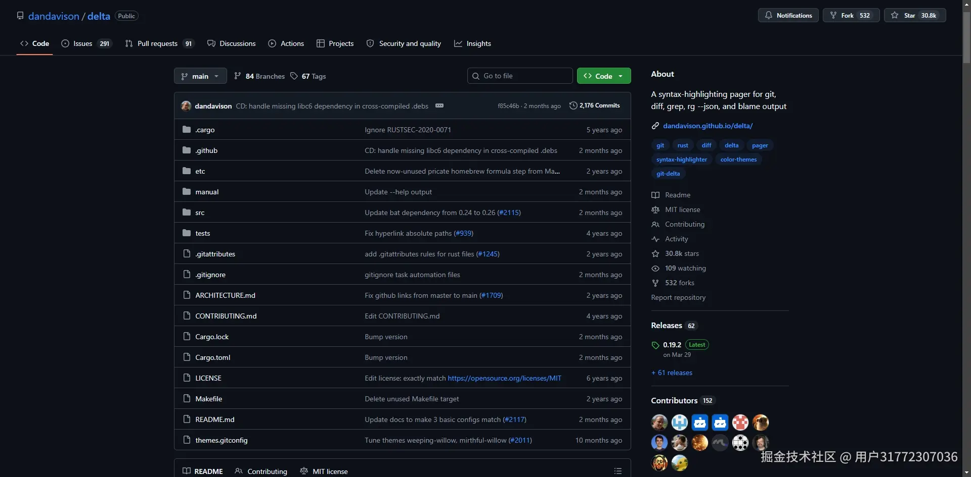Go to the Discussions tab

(232, 43)
